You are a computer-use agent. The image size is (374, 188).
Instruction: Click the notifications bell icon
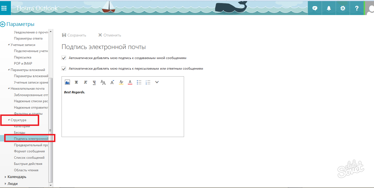tap(329, 8)
